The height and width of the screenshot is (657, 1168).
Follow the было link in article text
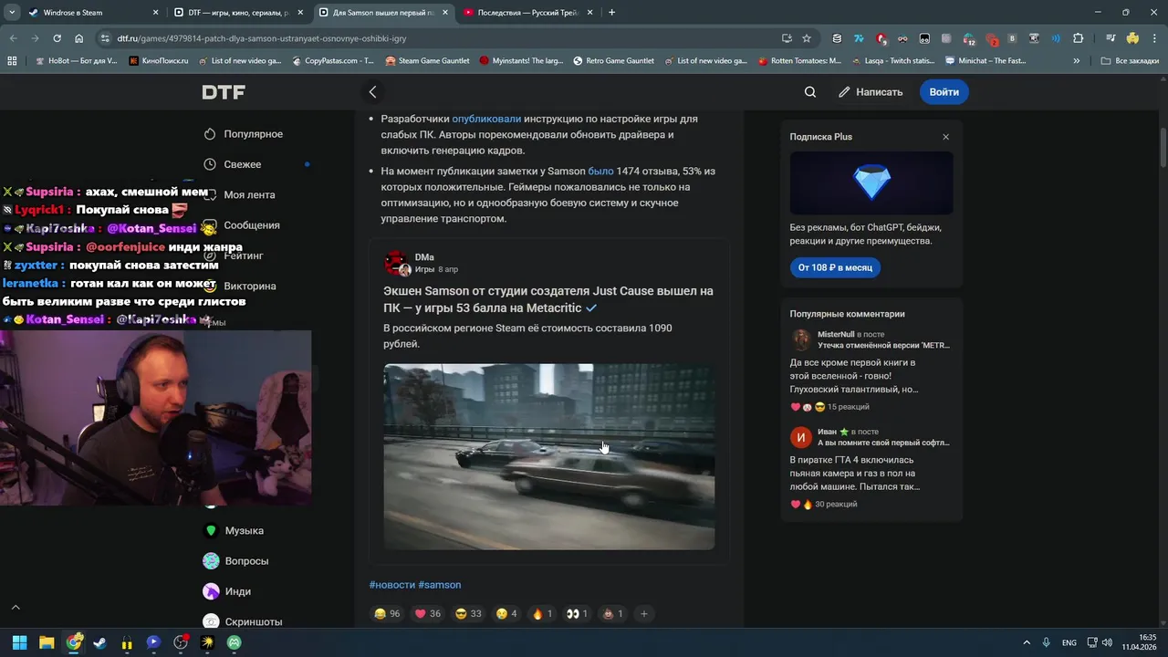[600, 171]
